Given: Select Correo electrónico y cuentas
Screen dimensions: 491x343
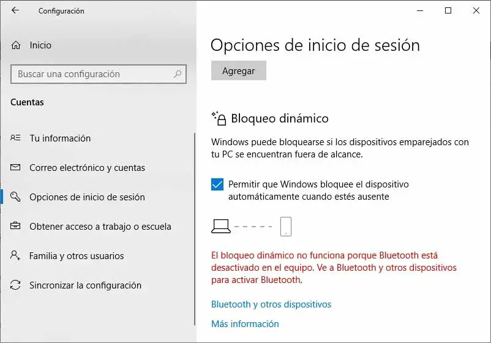Looking at the screenshot, I should [x=87, y=168].
